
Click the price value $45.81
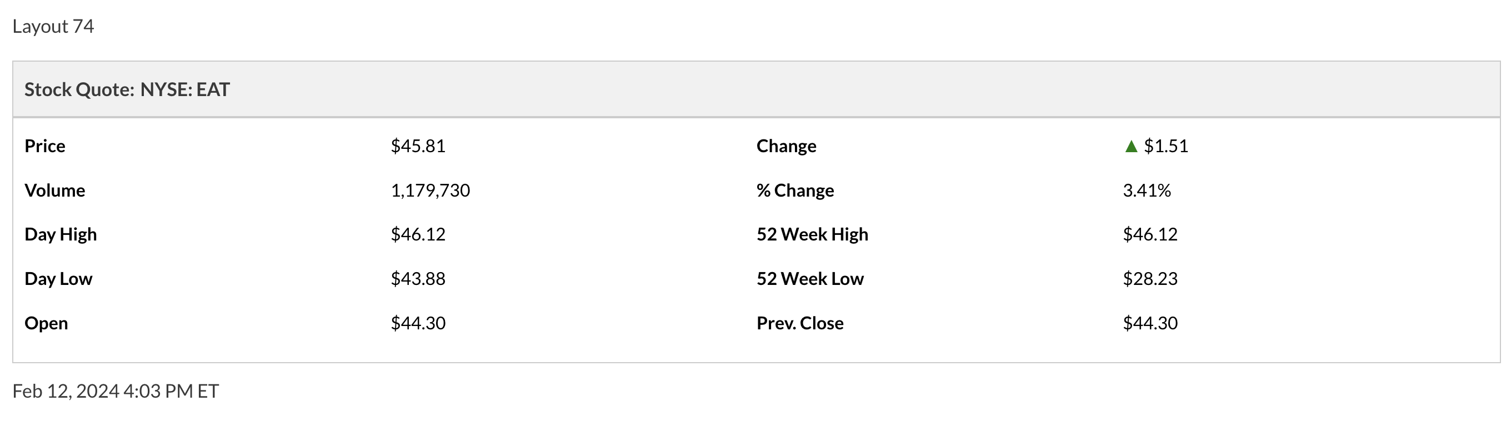coord(418,146)
